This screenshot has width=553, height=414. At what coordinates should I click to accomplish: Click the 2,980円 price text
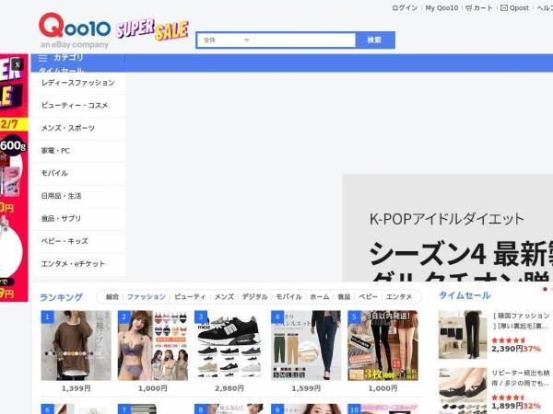tap(229, 388)
